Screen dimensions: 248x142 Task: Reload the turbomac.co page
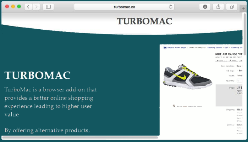171,7
